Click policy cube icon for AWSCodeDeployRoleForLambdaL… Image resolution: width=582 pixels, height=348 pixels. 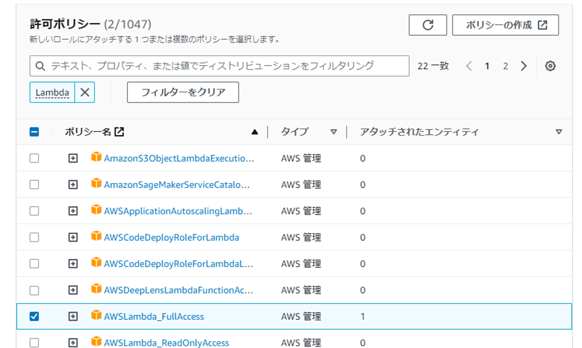pyautogui.click(x=97, y=262)
